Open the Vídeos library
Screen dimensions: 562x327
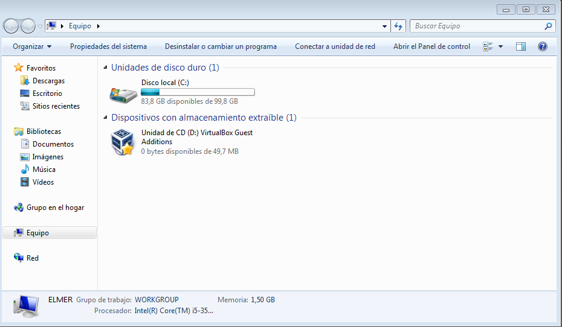click(x=43, y=182)
